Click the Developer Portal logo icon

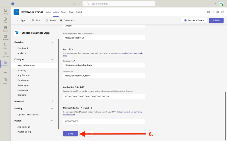pos(16,12)
